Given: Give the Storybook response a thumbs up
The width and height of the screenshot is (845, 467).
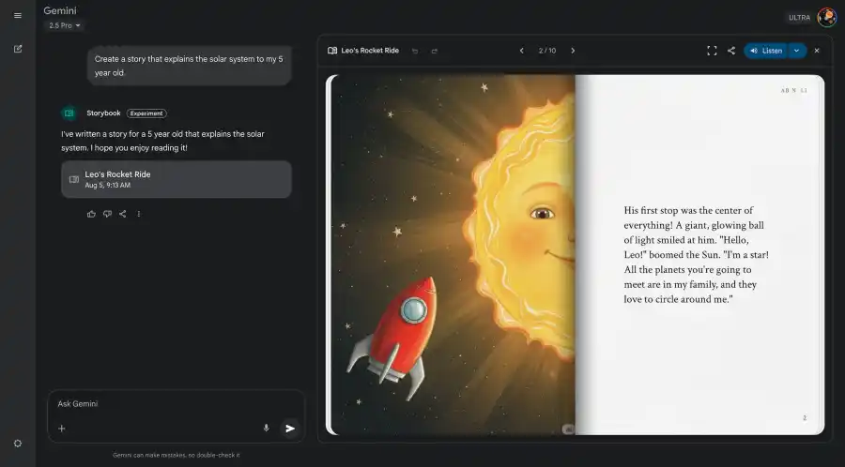Looking at the screenshot, I should pos(91,214).
